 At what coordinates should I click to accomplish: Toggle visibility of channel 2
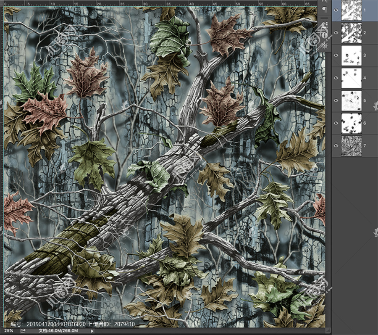pyautogui.click(x=336, y=32)
